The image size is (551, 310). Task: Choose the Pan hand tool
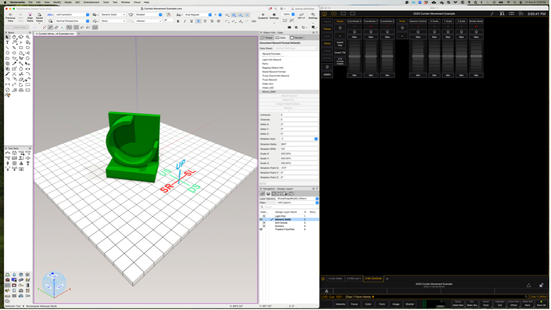pos(14,37)
